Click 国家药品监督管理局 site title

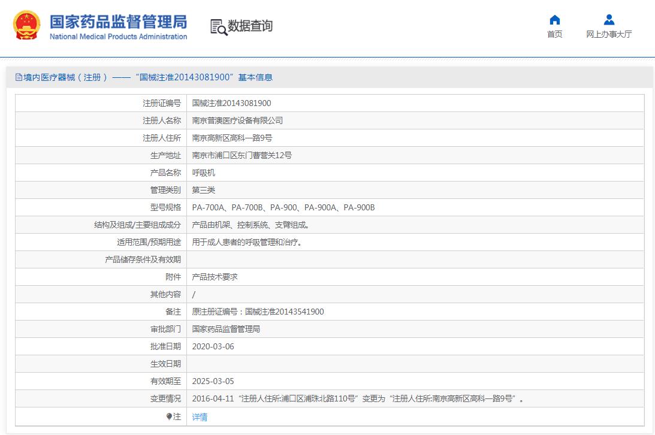(118, 22)
